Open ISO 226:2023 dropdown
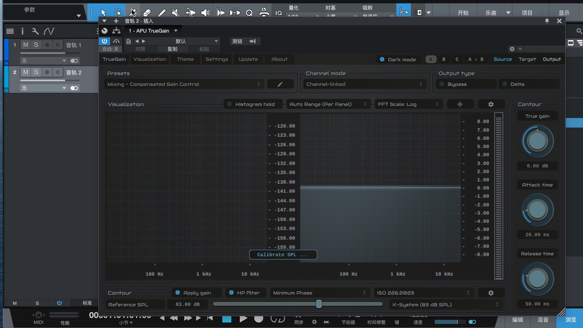This screenshot has width=583, height=328. pyautogui.click(x=424, y=293)
